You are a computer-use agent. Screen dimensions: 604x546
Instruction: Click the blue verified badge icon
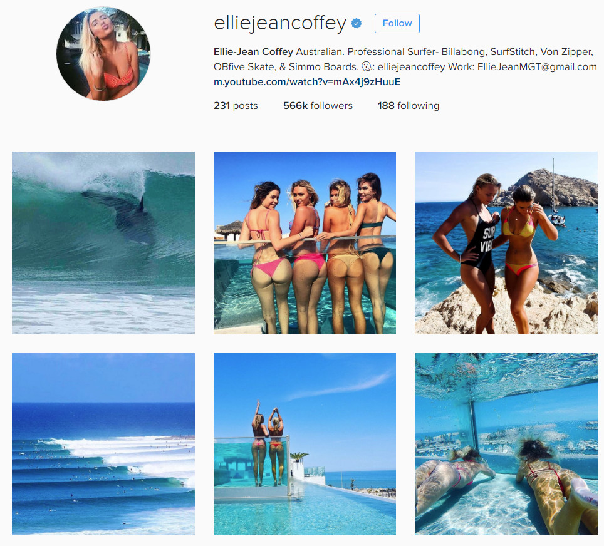[357, 24]
